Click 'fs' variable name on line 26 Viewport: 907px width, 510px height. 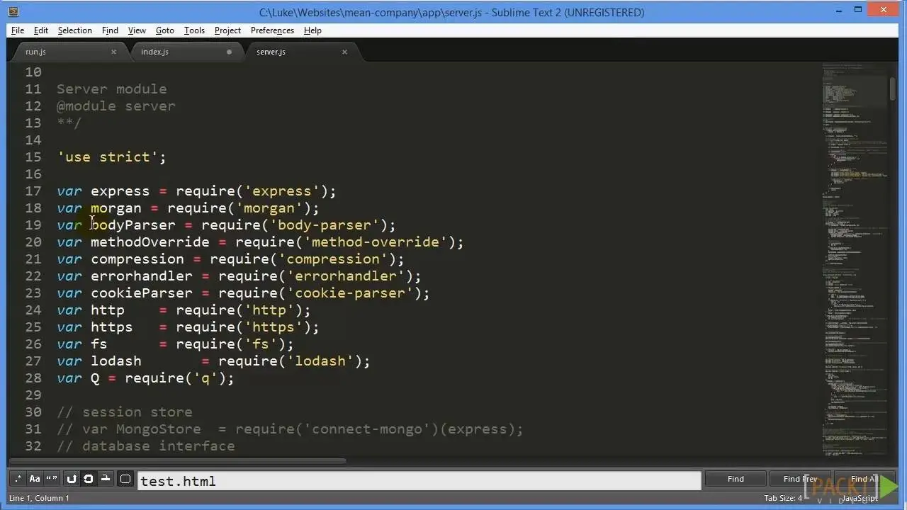pyautogui.click(x=99, y=344)
